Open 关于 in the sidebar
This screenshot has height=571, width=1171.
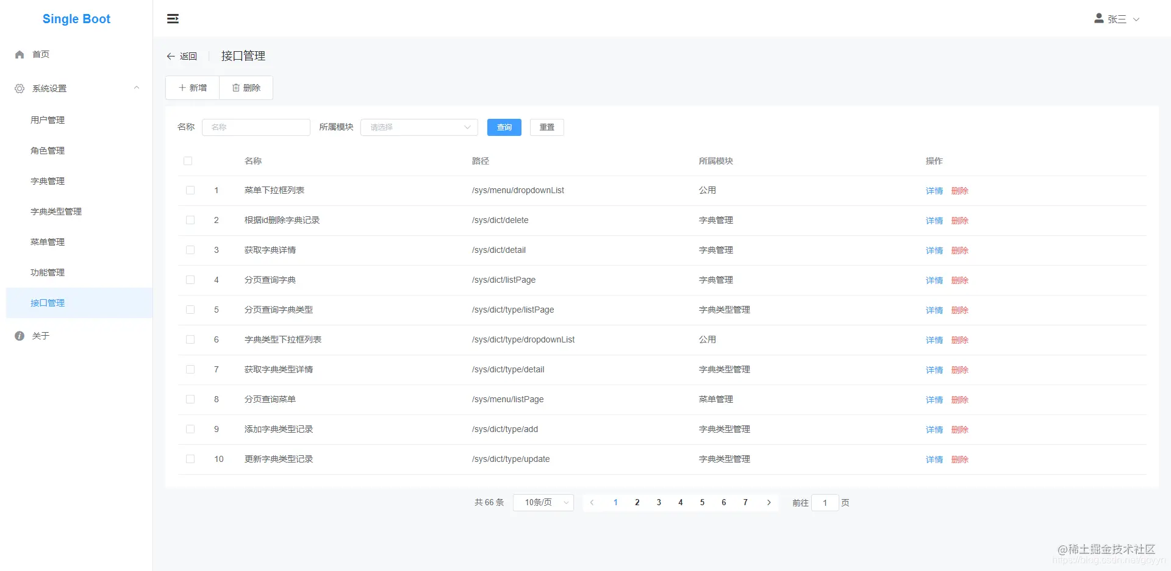pos(76,336)
